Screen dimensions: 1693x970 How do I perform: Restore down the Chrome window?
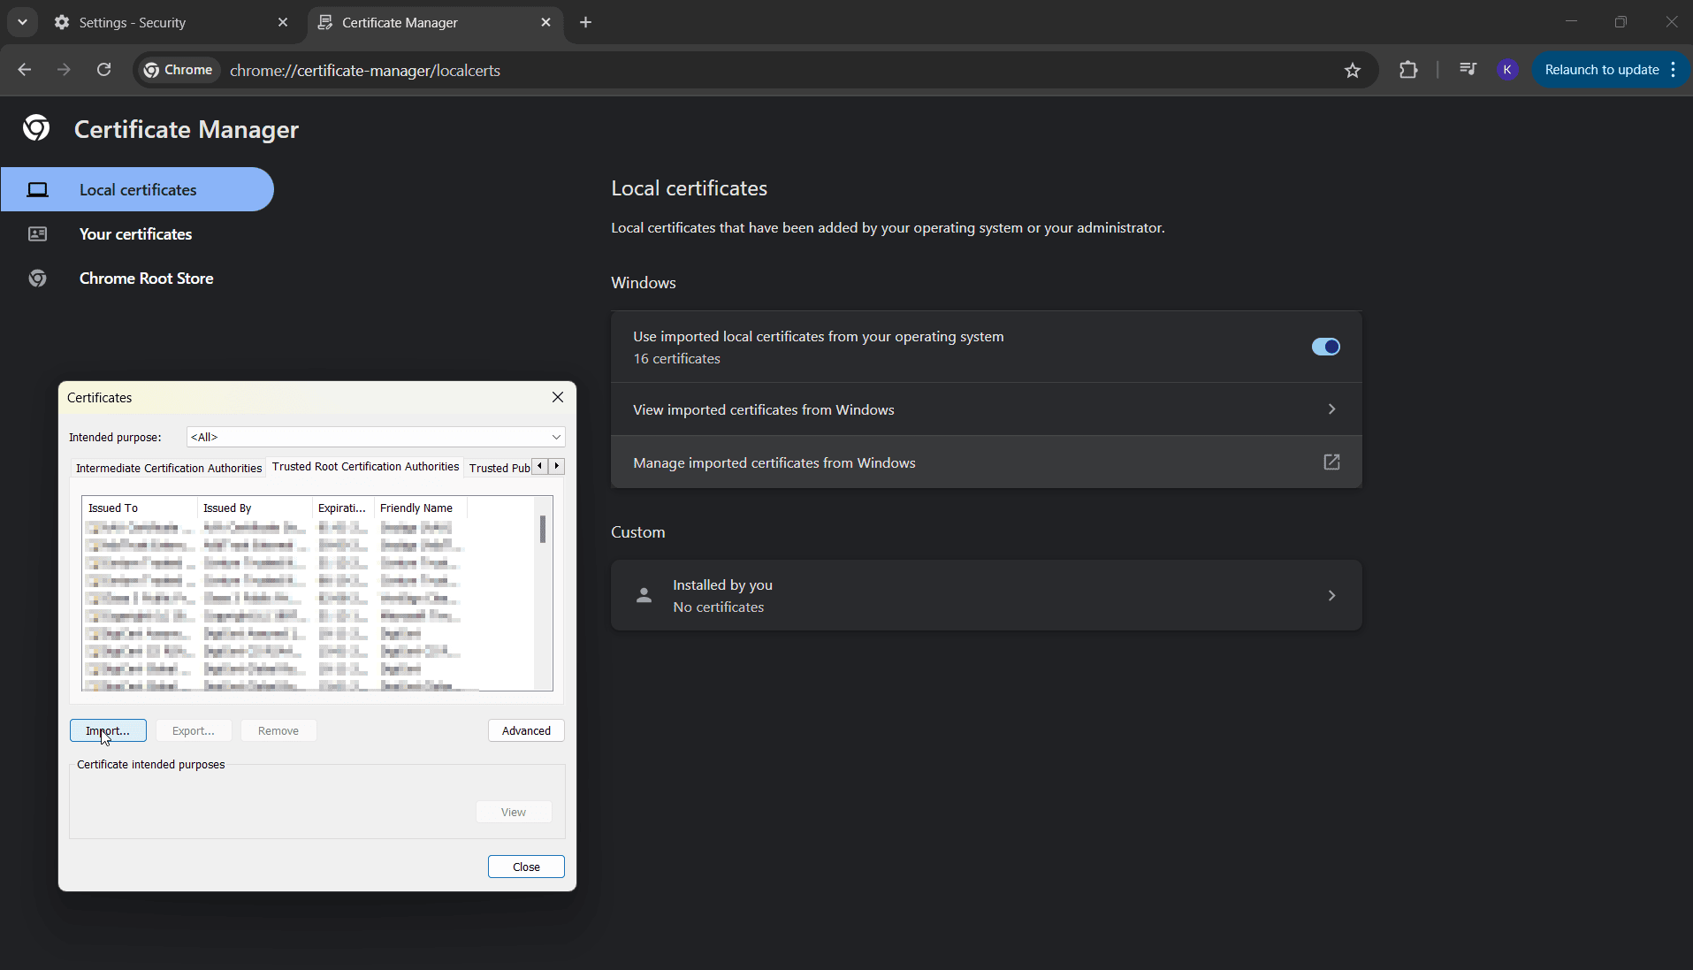[1621, 22]
